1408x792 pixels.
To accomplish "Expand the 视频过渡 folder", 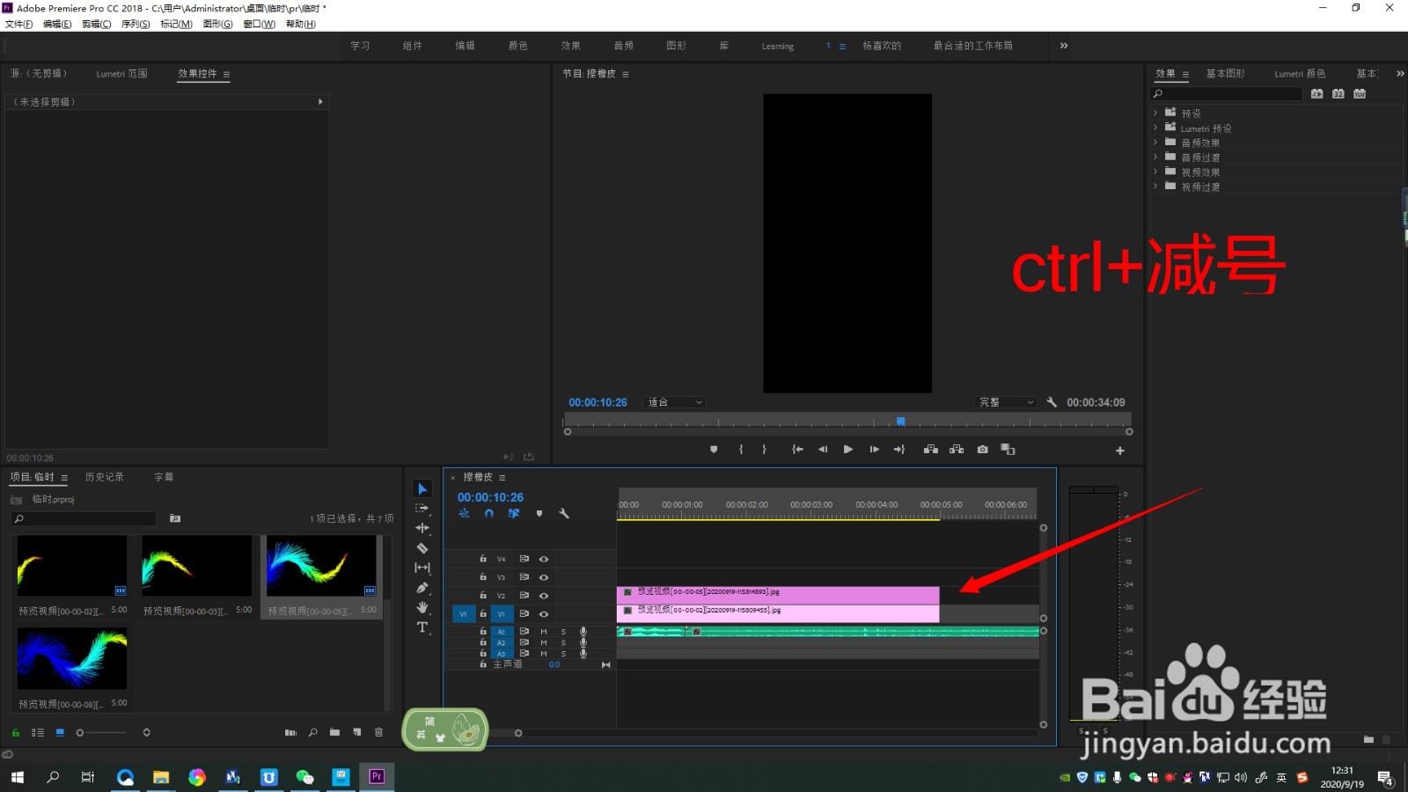I will pos(1155,186).
